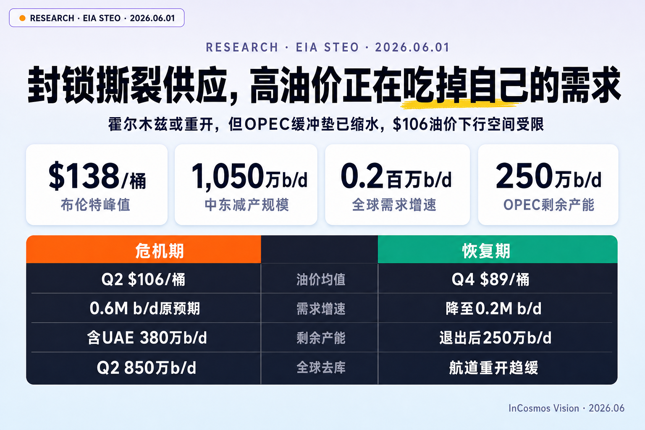Click the subheadline starting with 霍尔木兹或重开
This screenshot has height=430, width=645.
pos(326,124)
